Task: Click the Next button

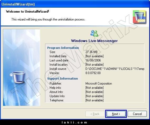Action: (x=116, y=114)
